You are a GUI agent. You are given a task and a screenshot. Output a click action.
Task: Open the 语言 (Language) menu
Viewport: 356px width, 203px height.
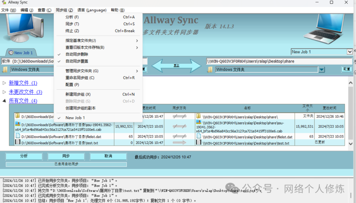point(92,10)
